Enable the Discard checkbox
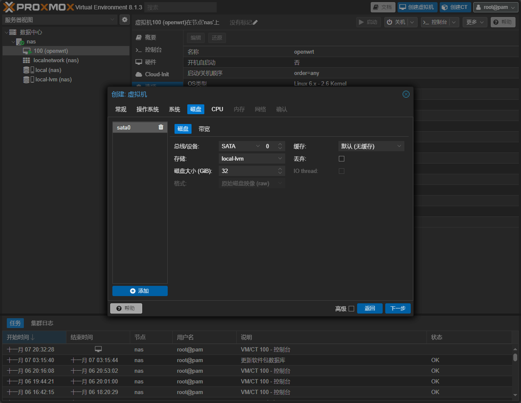The width and height of the screenshot is (521, 403). point(341,158)
